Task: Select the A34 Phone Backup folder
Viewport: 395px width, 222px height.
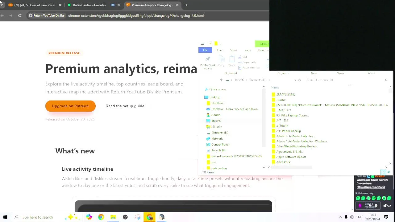Action: (x=286, y=131)
